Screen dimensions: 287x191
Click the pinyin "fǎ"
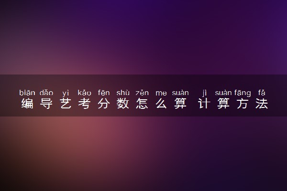pyautogui.click(x=262, y=93)
